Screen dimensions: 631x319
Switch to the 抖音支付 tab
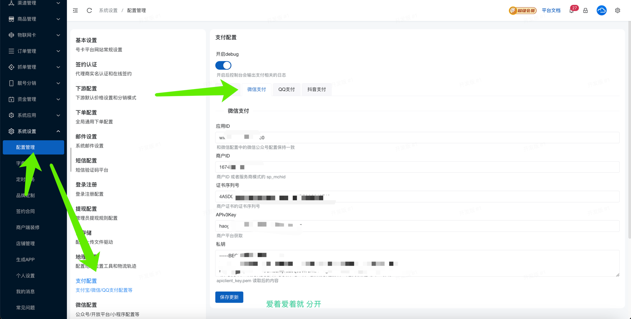click(x=317, y=89)
